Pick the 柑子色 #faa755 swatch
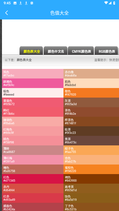119x211 pixels. 91,150
